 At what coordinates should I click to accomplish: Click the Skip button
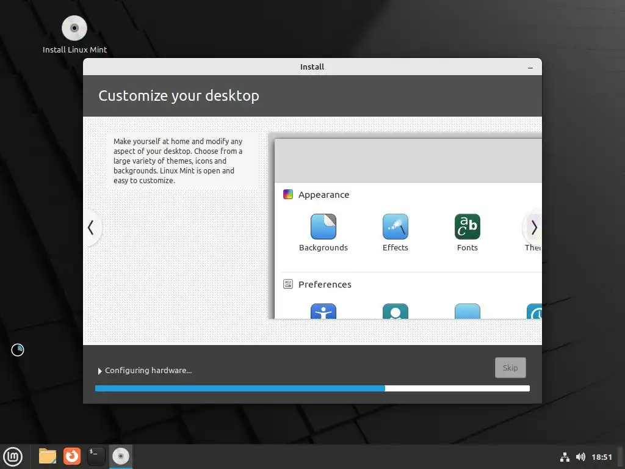[510, 368]
